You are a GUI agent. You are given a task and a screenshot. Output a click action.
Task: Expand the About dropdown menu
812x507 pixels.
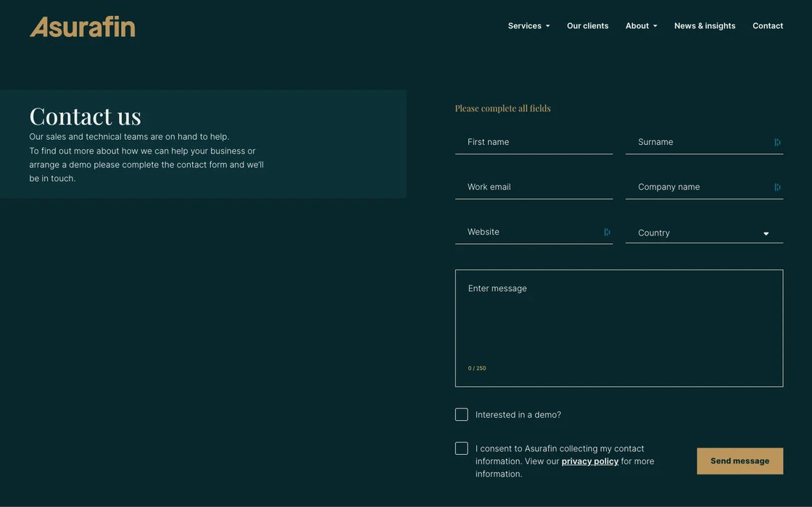[x=641, y=26]
